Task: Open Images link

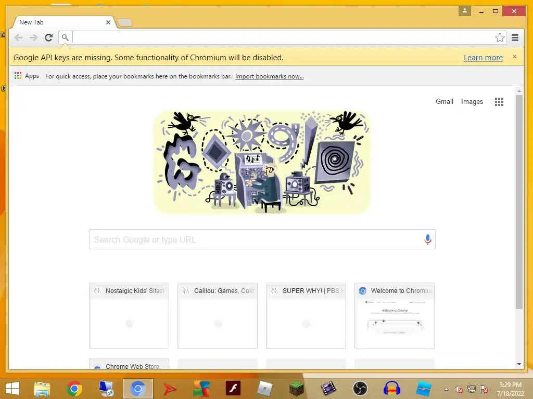Action: coord(472,101)
